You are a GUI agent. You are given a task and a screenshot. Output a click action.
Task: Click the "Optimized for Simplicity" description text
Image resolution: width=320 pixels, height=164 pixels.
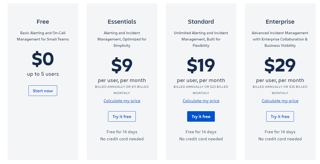[x=122, y=42]
